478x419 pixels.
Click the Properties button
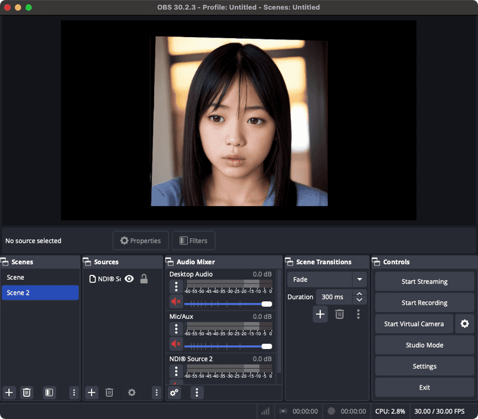tap(140, 241)
